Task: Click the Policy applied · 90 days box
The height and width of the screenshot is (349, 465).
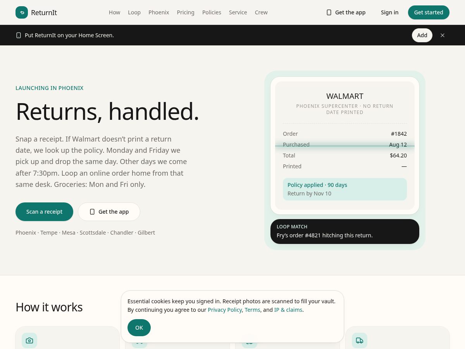Action: [345, 189]
